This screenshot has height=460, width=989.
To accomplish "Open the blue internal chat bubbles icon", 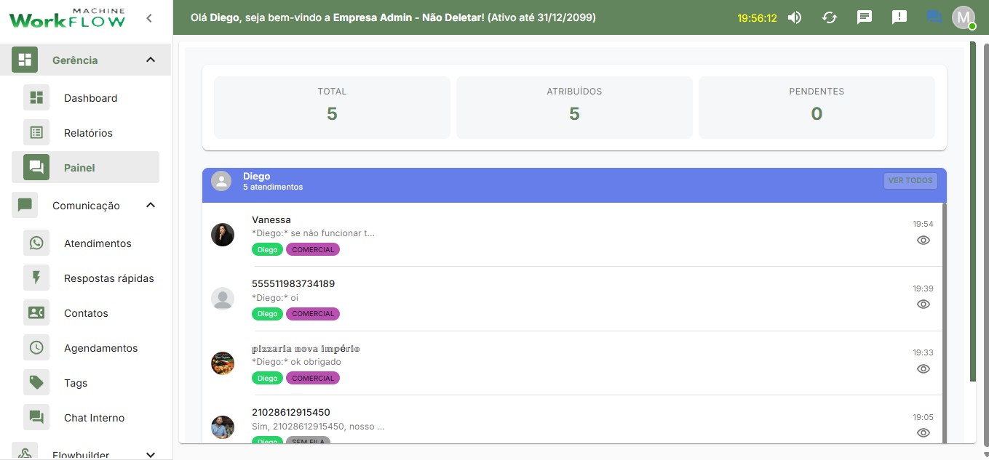I will tap(934, 17).
